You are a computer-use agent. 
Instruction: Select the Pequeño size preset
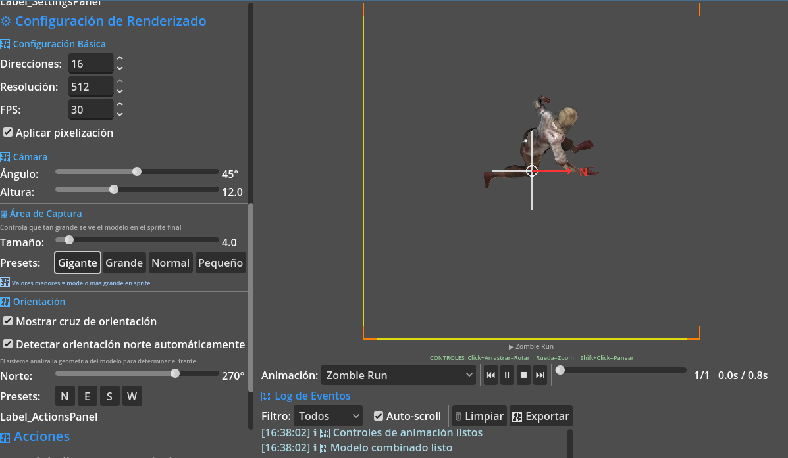(x=221, y=263)
